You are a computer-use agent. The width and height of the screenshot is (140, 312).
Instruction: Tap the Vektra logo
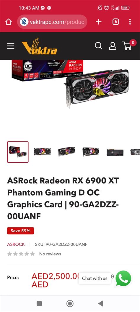[x=39, y=46]
